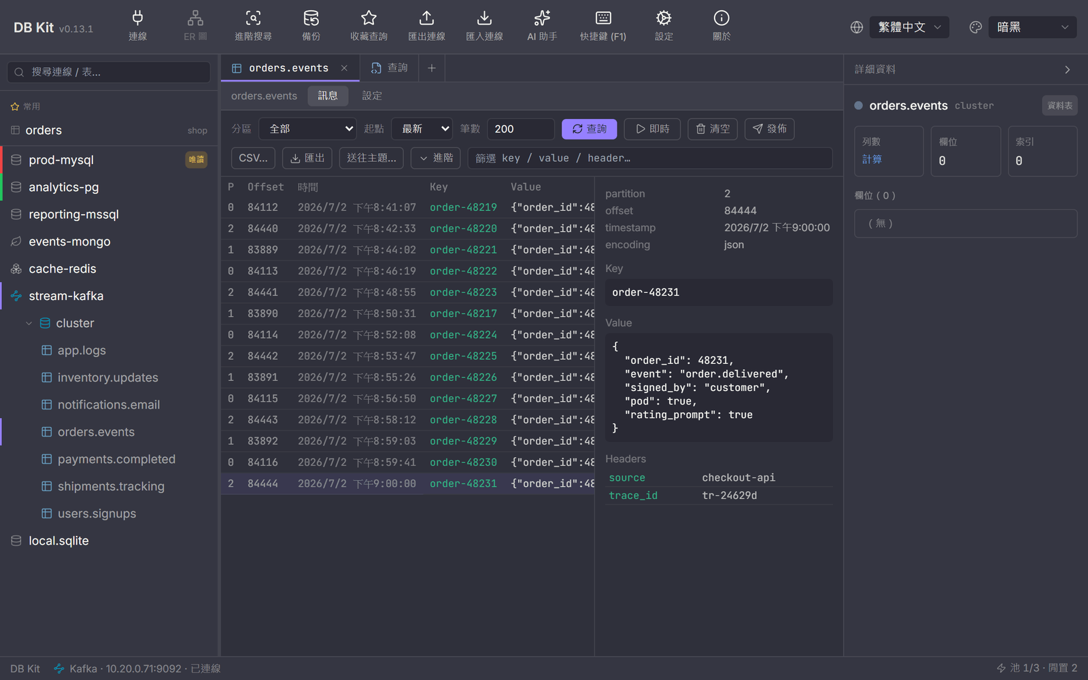Open the inventory.updates topic
Screen dimensions: 1088x680
[x=109, y=377]
